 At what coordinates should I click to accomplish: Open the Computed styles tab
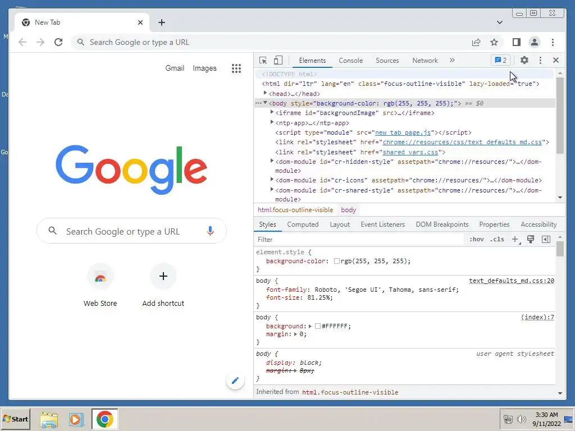click(303, 224)
